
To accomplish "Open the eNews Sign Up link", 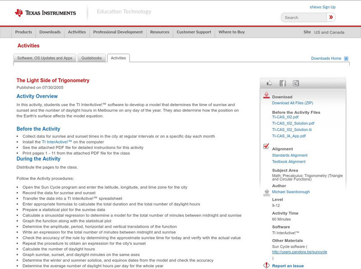I will tap(323, 7).
